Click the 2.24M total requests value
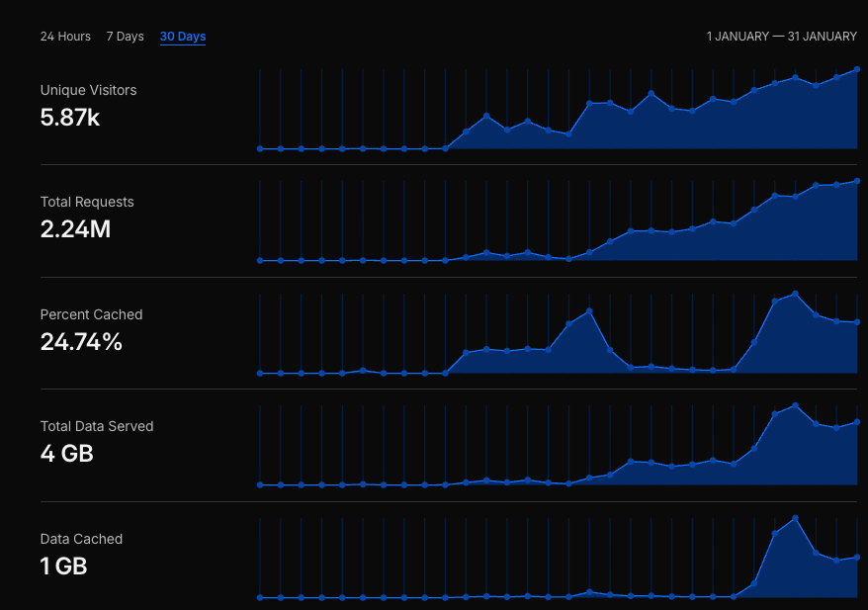 75,229
